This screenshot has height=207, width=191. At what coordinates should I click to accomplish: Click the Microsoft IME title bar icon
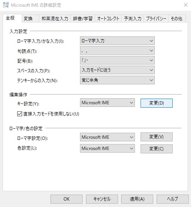(x=6, y=5)
